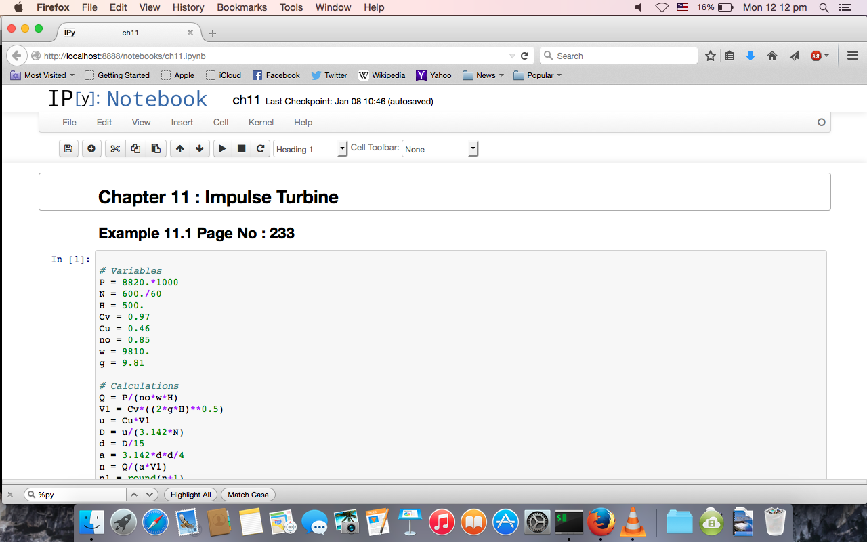Restart the kernel with the circular arrow icon
The image size is (867, 542).
260,149
